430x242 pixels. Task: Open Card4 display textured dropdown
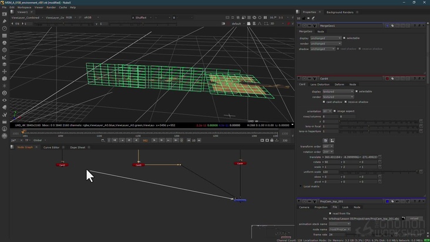[338, 92]
